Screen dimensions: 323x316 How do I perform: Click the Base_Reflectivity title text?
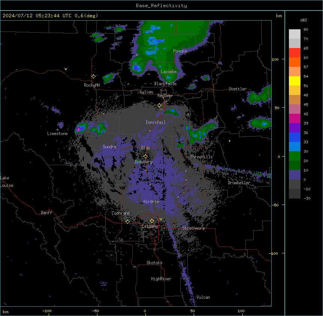point(161,6)
